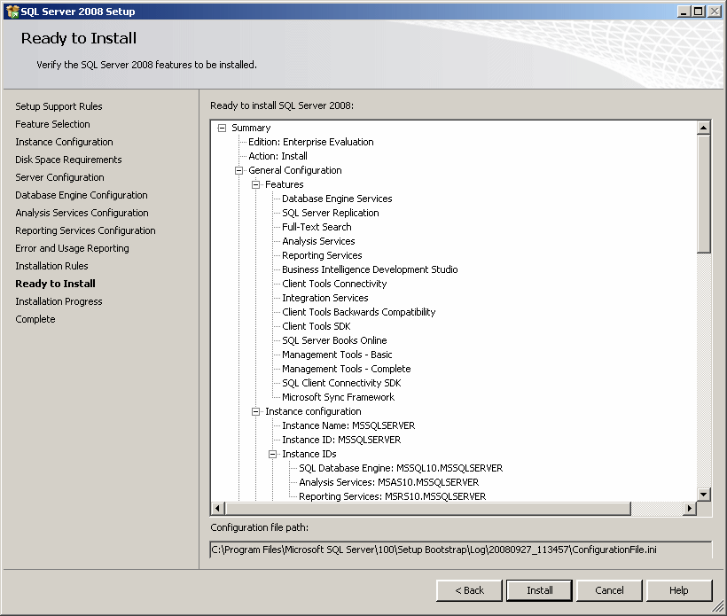727x616 pixels.
Task: Select the Installation Rules step
Action: click(52, 266)
